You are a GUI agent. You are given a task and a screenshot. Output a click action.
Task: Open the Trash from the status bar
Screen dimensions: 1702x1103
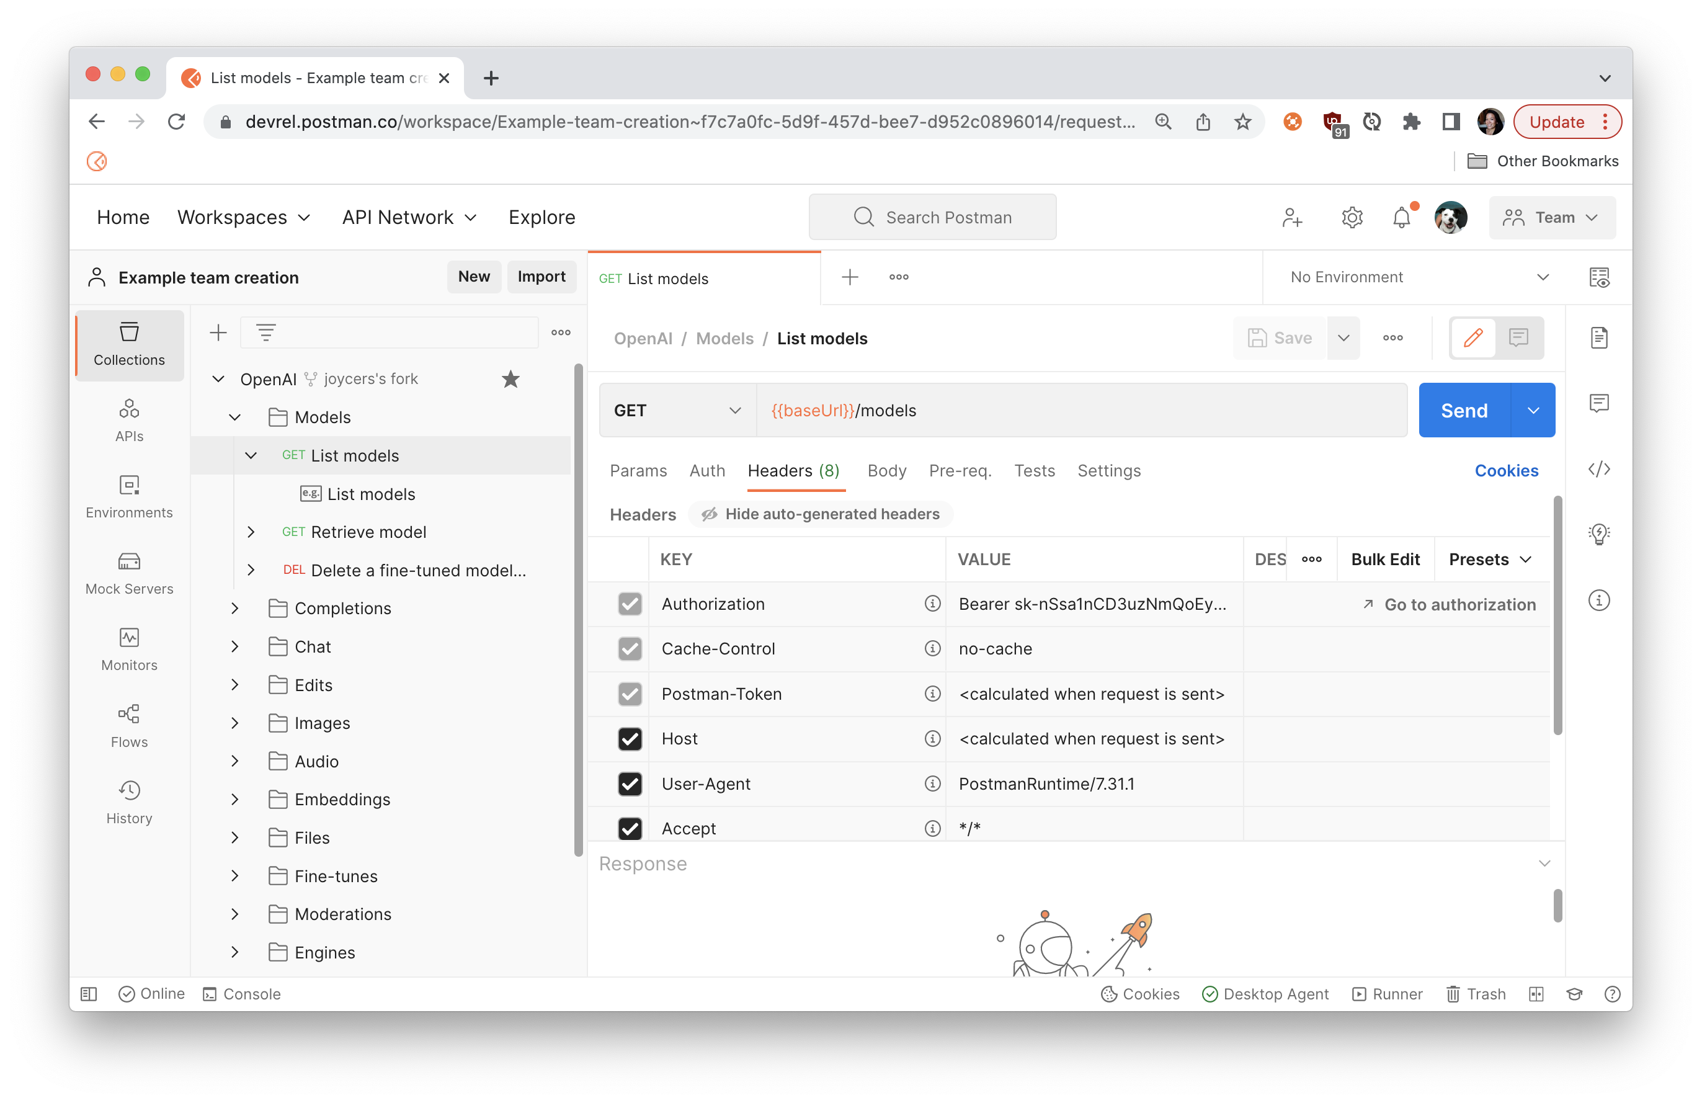click(x=1476, y=994)
